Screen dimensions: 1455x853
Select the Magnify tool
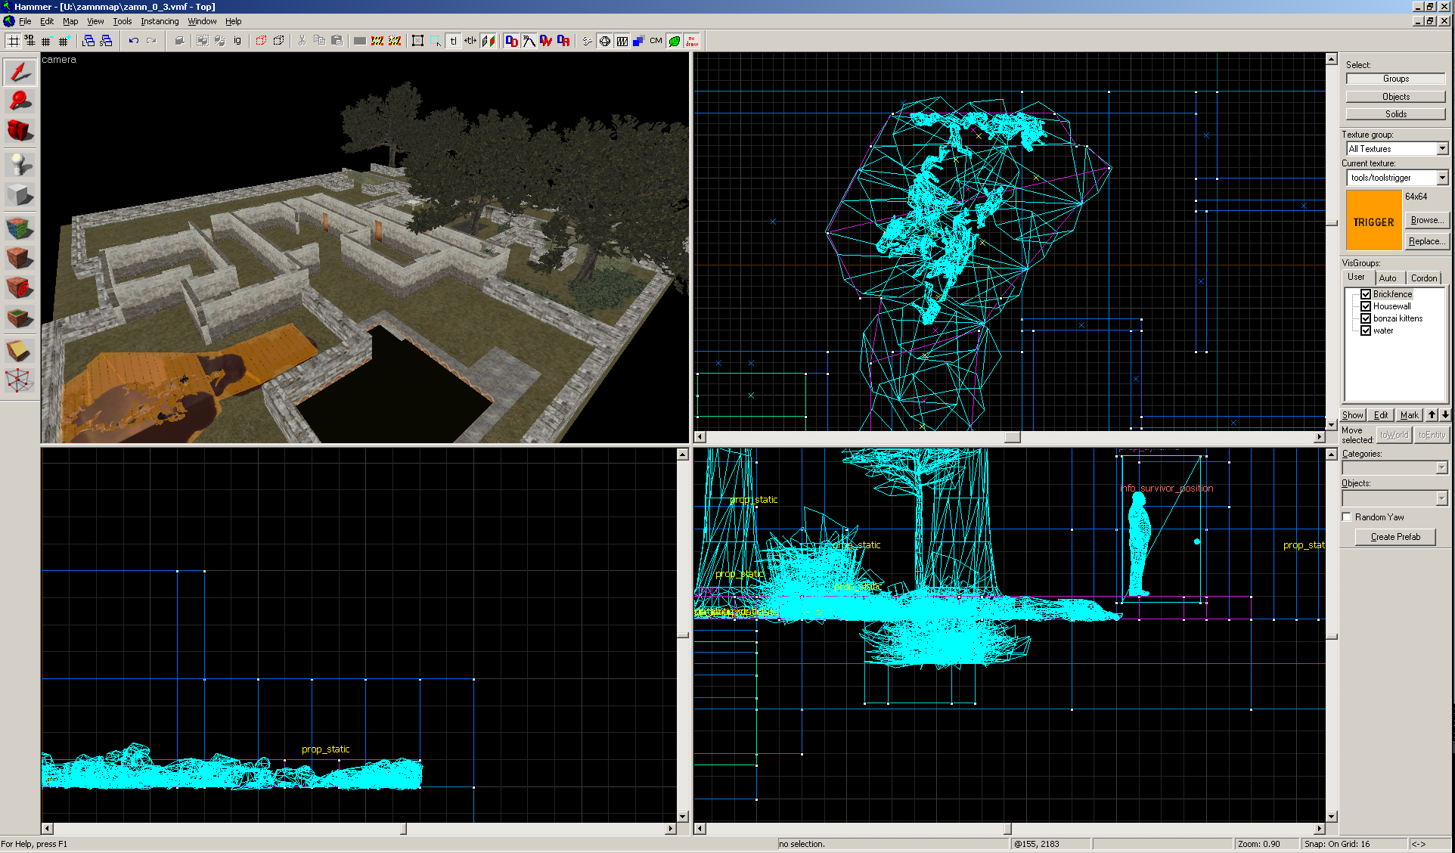pos(20,101)
